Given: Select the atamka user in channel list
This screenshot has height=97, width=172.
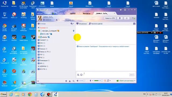Looking at the screenshot, I should pyautogui.click(x=44, y=37).
